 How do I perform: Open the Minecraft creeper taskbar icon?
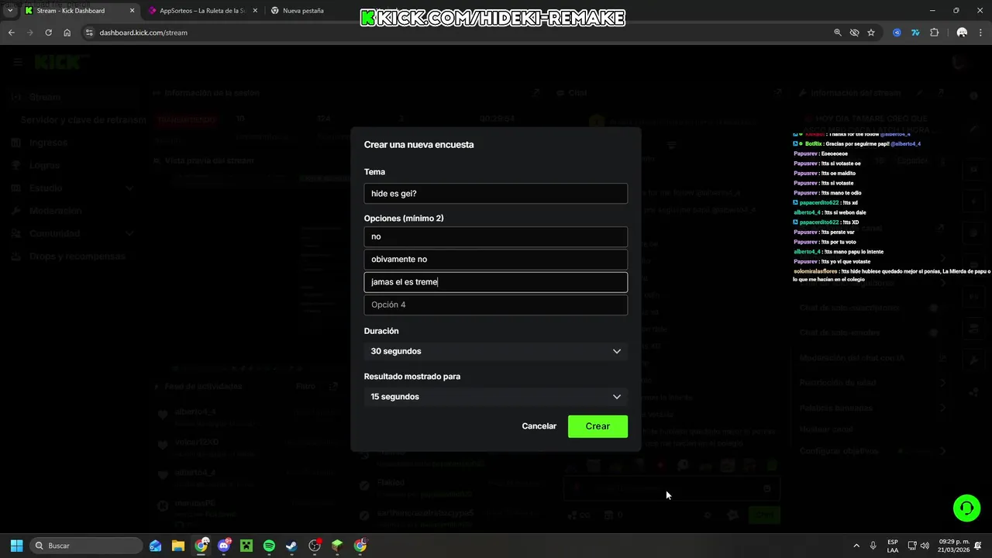tap(246, 546)
